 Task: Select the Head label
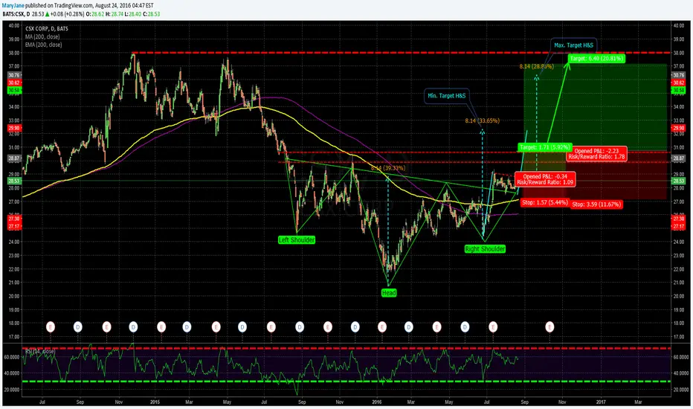click(x=389, y=293)
